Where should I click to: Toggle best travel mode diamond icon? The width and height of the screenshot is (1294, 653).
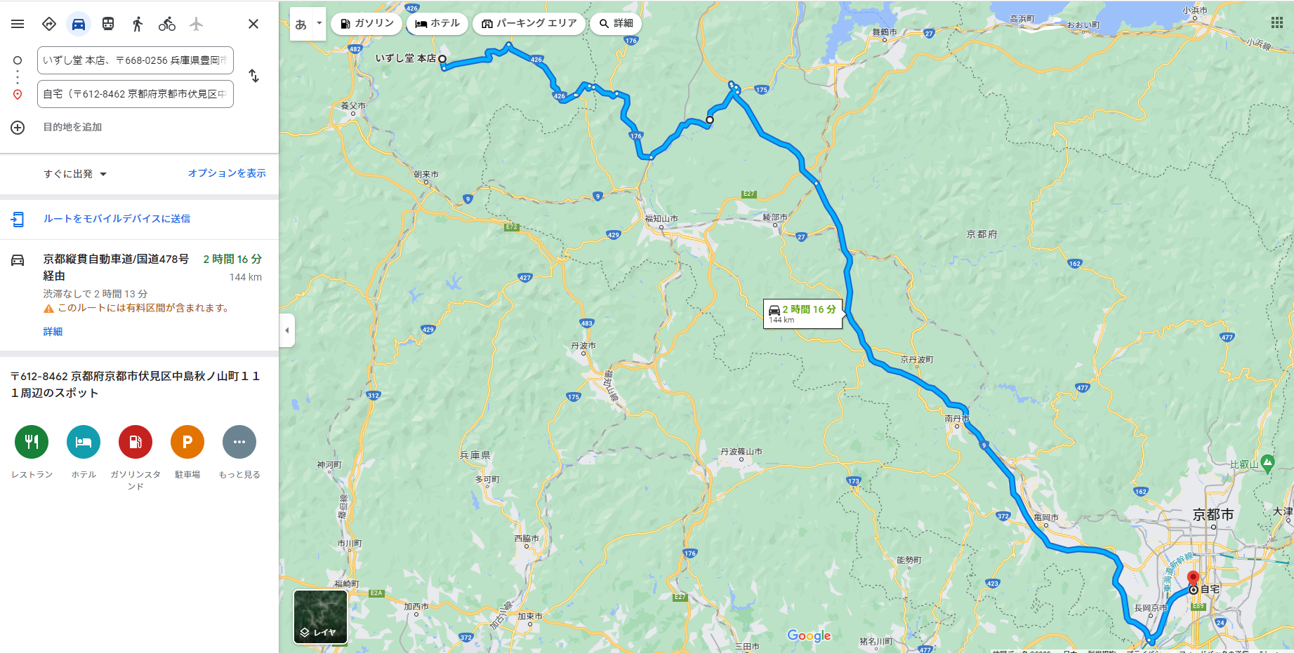pos(49,24)
